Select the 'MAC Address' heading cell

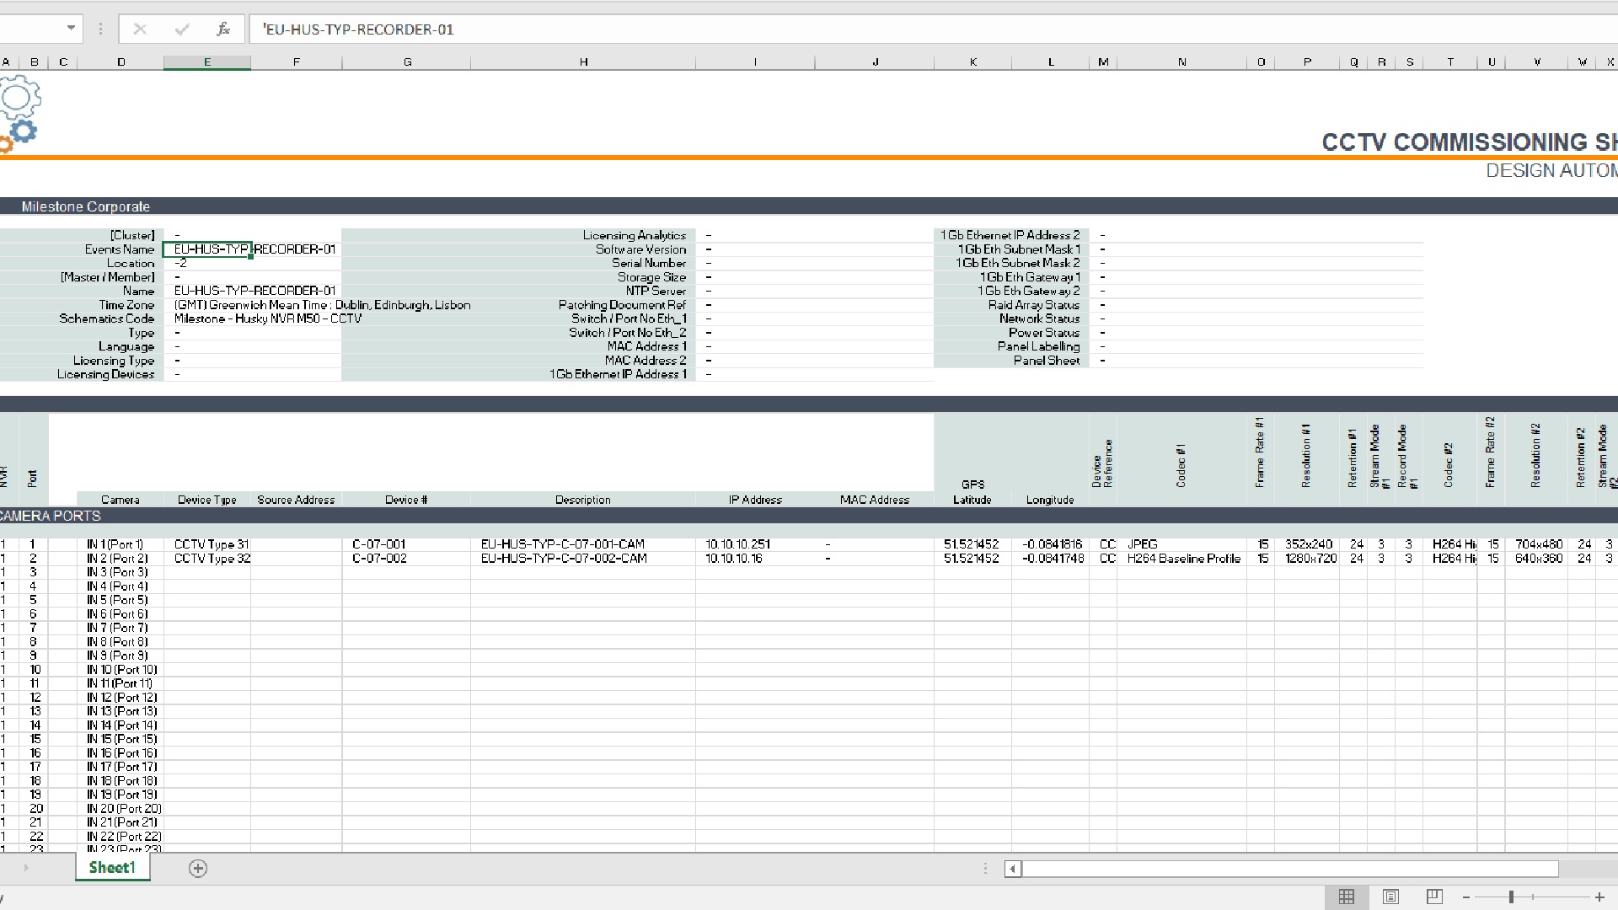[875, 500]
